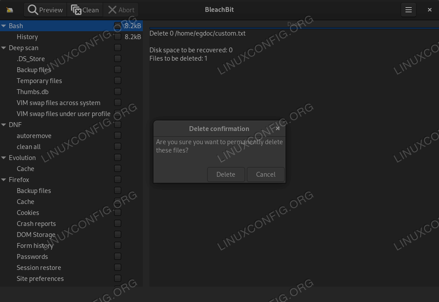Image resolution: width=439 pixels, height=302 pixels.
Task: Click the Abort button label
Action: (x=126, y=10)
